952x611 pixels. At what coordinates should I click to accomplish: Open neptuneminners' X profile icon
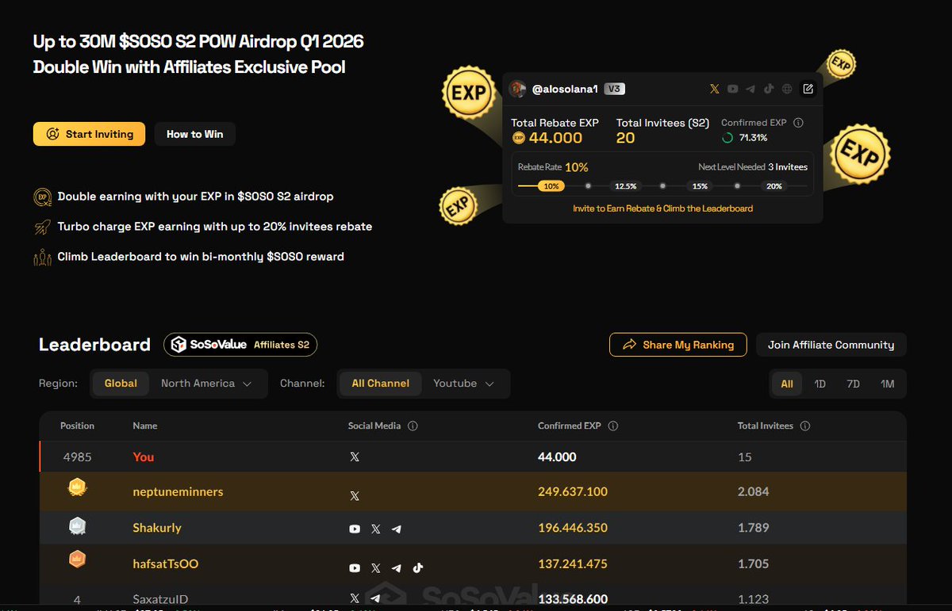pos(355,496)
